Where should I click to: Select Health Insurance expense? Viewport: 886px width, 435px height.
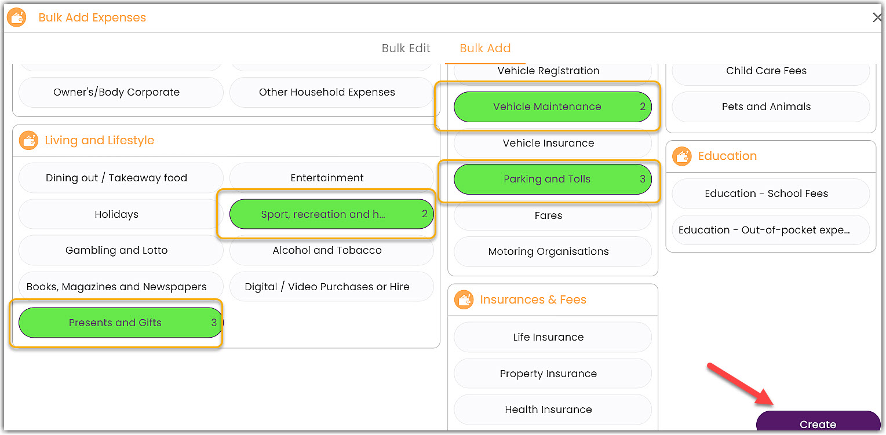[552, 410]
